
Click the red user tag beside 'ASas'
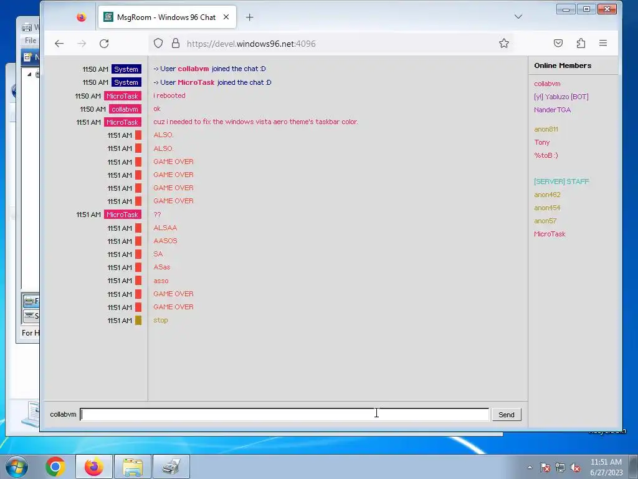click(x=138, y=268)
